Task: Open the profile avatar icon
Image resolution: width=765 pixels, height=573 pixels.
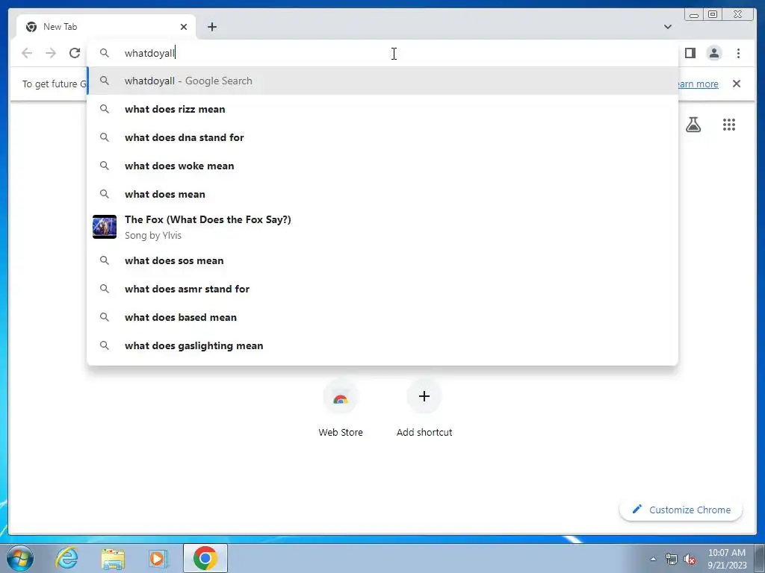Action: pos(713,53)
